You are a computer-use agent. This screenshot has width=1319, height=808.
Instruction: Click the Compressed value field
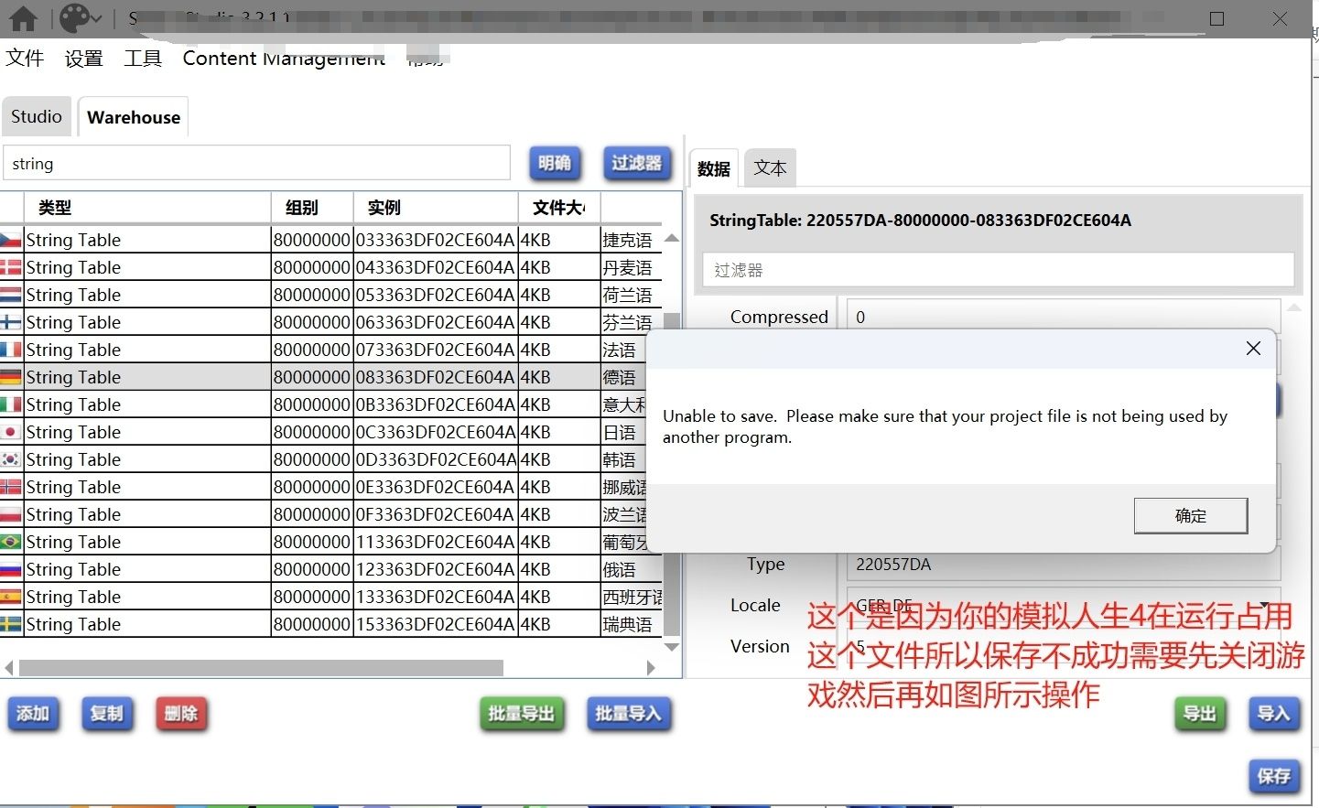pos(1063,317)
